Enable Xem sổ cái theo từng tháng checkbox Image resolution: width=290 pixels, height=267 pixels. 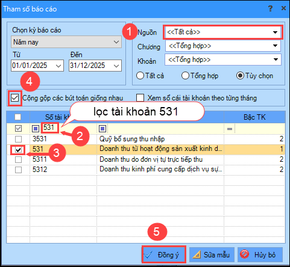(140, 98)
